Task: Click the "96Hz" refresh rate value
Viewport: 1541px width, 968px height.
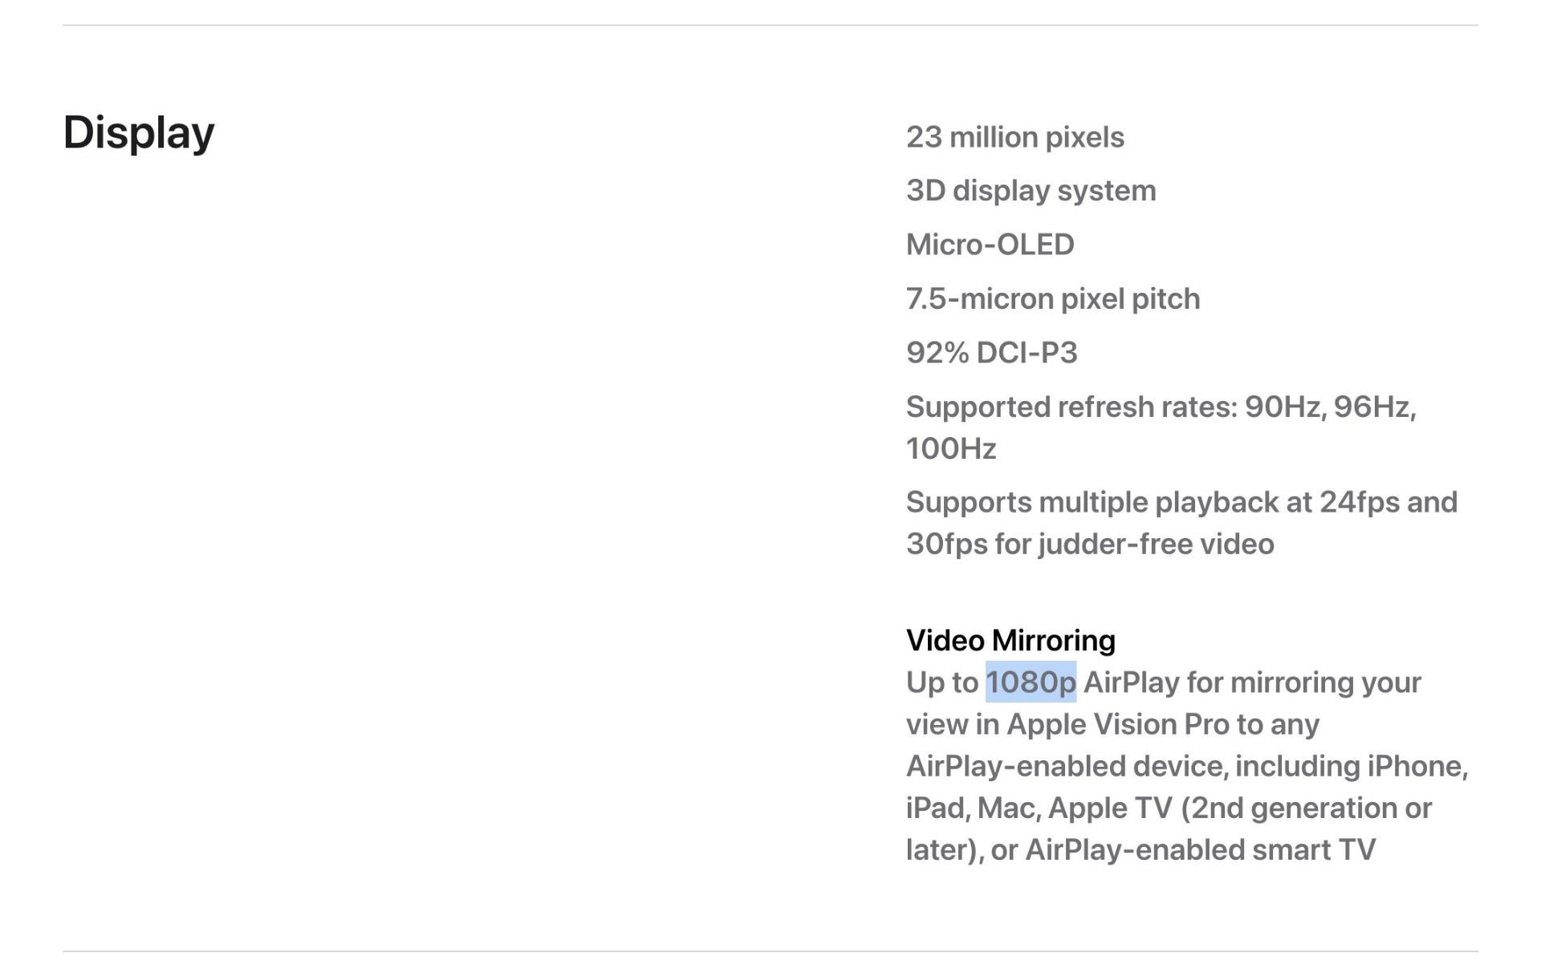Action: point(1372,407)
